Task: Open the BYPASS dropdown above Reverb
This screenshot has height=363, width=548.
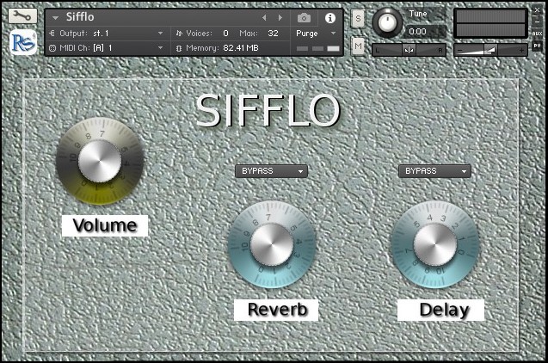Action: click(x=272, y=171)
